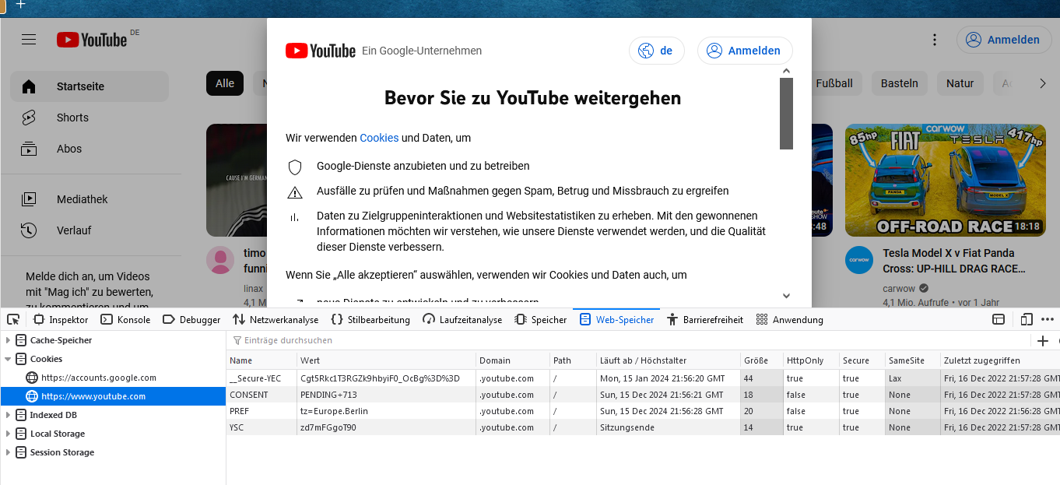
Task: Click the add cookie plus icon
Action: 1043,340
